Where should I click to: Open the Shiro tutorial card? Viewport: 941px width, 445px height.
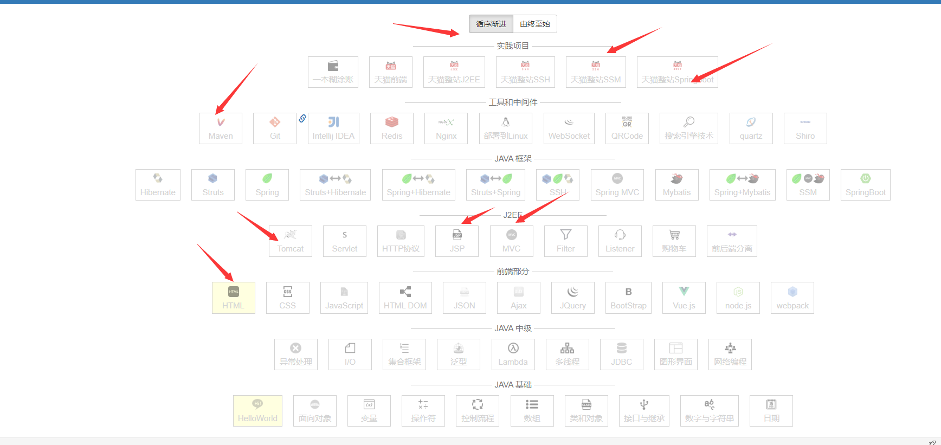805,128
